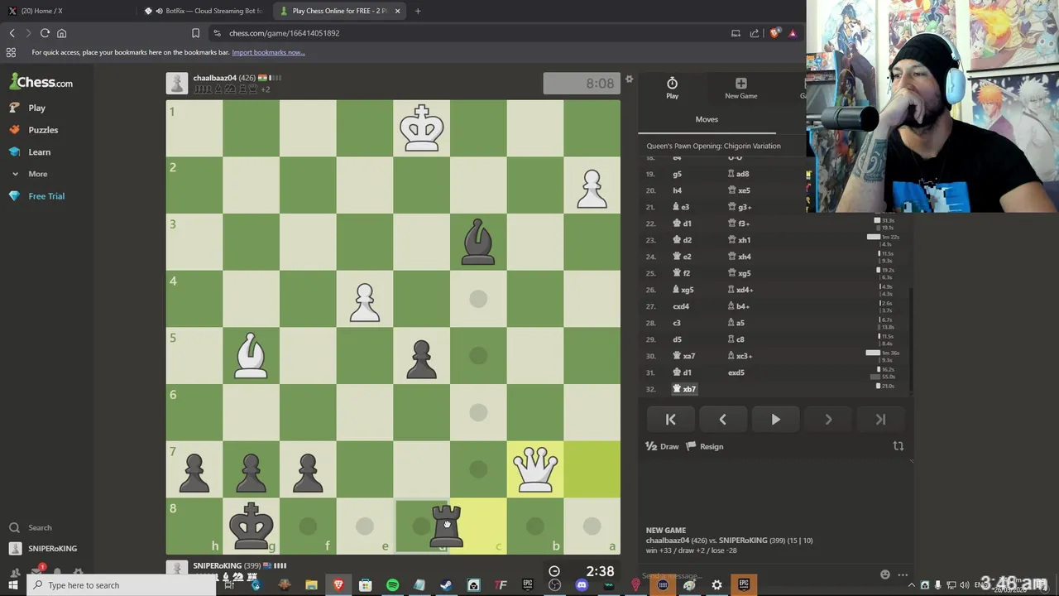This screenshot has height=596, width=1059.
Task: Open Brave browser from the taskbar
Action: (338, 585)
